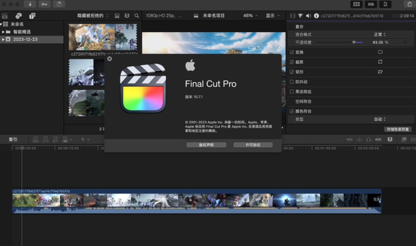Open the audio inspector speaker icon

308,15
